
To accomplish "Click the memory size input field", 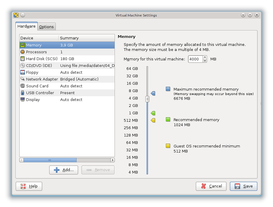I will (x=195, y=59).
